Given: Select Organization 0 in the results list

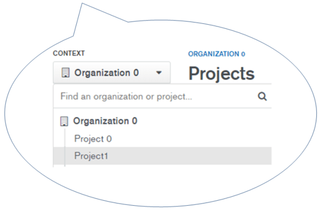Looking at the screenshot, I should (105, 121).
